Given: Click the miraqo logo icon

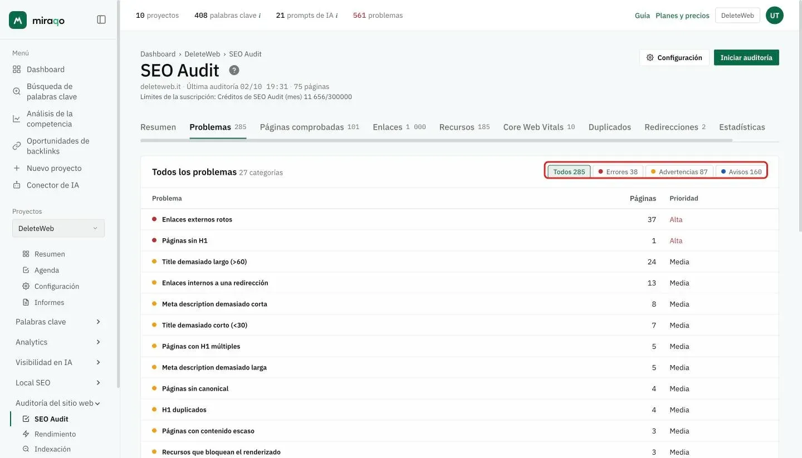Looking at the screenshot, I should coord(18,20).
